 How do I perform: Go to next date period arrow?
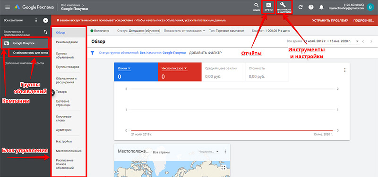pos(371,41)
